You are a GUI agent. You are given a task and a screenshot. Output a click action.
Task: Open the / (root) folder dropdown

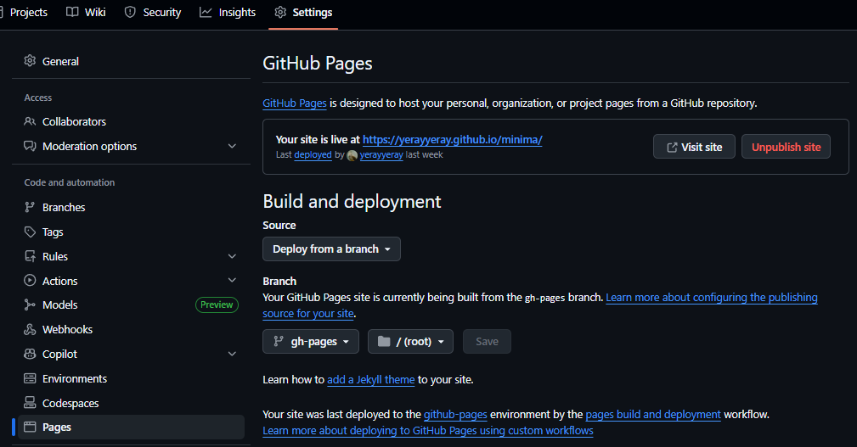click(x=410, y=341)
